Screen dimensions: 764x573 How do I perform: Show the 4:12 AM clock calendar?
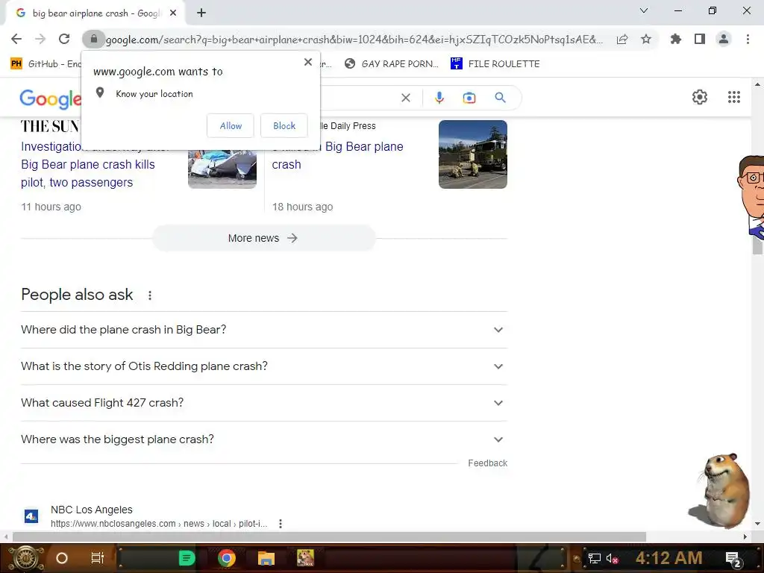669,558
